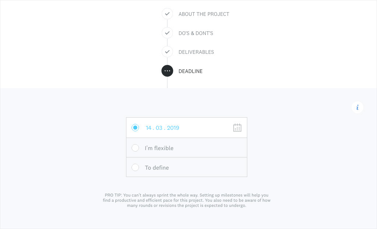
Task: Click the About the Project checkmark circle
Action: pos(167,14)
